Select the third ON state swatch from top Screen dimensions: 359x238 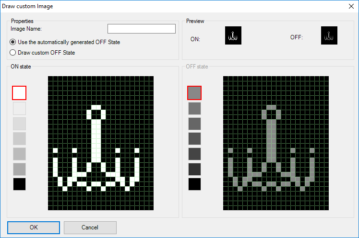point(19,123)
